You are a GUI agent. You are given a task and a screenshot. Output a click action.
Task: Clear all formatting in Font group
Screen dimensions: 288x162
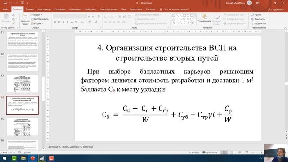[x=99, y=16]
